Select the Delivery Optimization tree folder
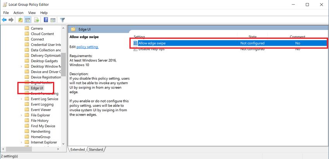 pos(43,56)
